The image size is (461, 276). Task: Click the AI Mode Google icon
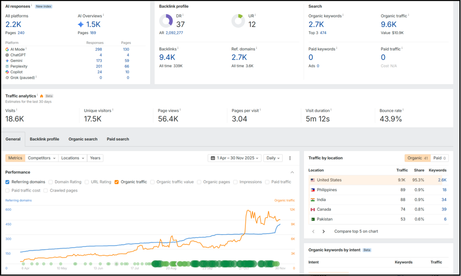tap(7, 50)
